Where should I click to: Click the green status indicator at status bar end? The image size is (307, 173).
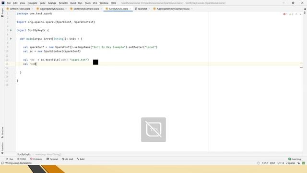point(304,163)
